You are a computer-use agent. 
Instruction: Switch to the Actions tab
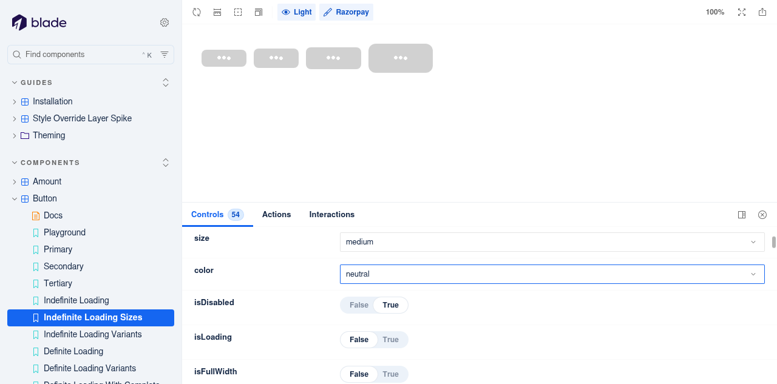click(x=276, y=215)
